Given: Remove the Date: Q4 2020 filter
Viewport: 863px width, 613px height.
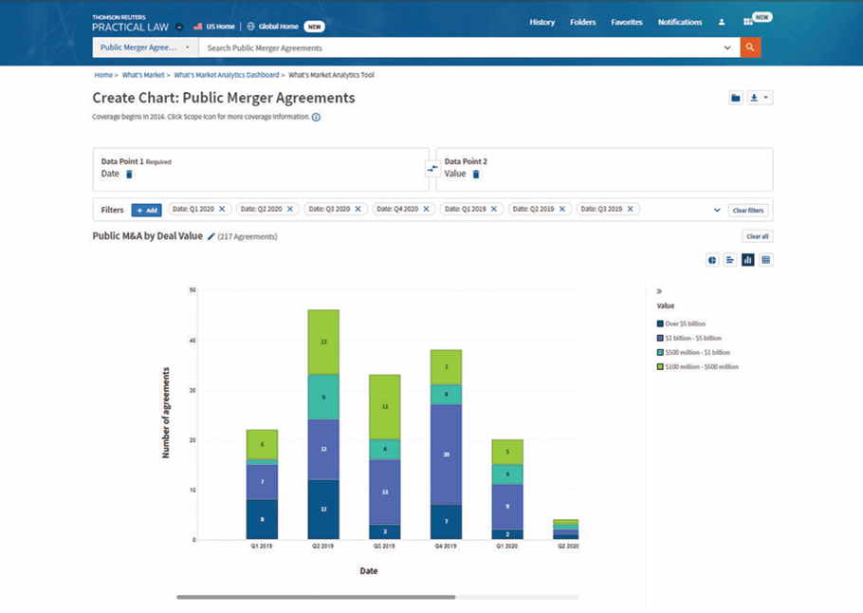Looking at the screenshot, I should point(427,209).
